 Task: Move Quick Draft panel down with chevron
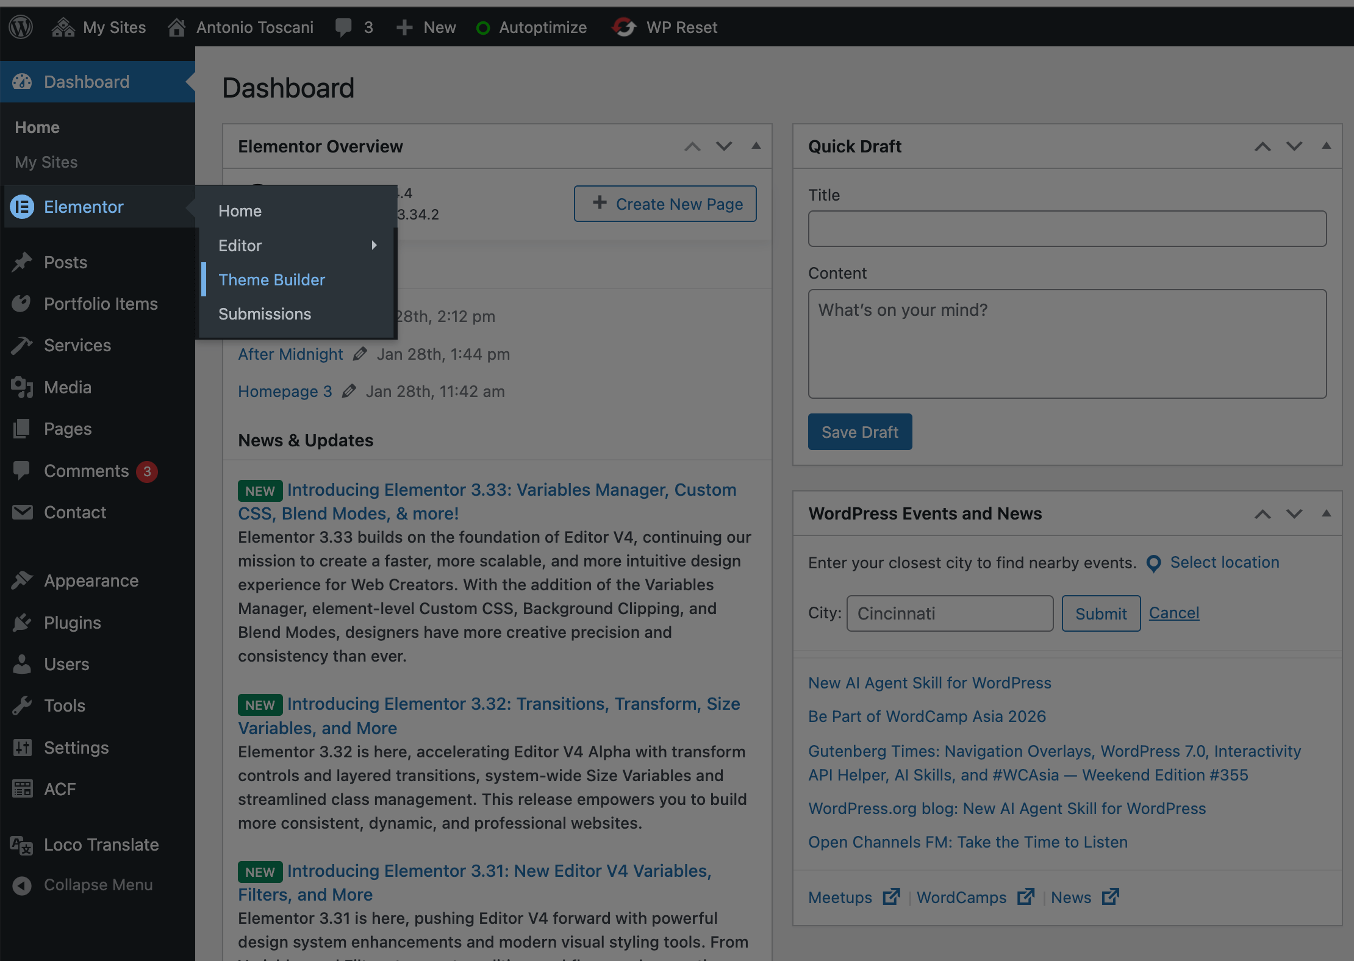point(1294,146)
